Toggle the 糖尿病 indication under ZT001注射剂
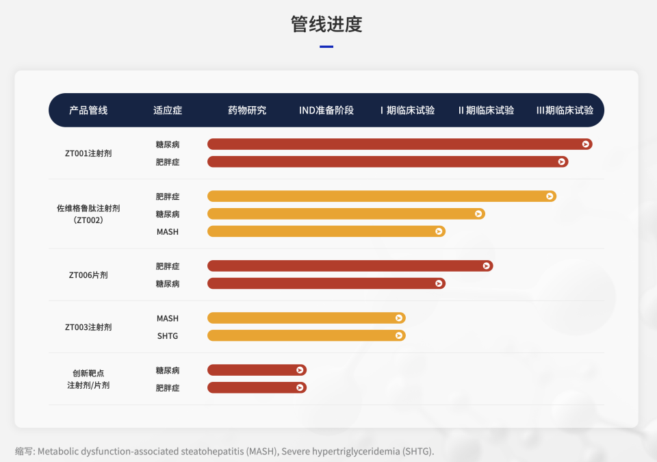Image resolution: width=657 pixels, height=462 pixels. point(168,144)
